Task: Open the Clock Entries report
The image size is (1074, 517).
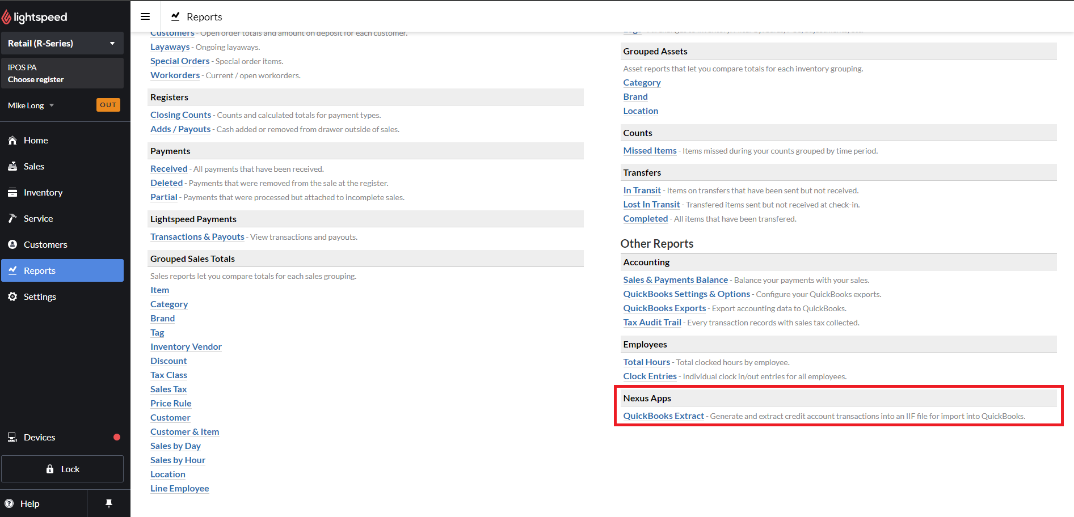Action: pyautogui.click(x=650, y=376)
